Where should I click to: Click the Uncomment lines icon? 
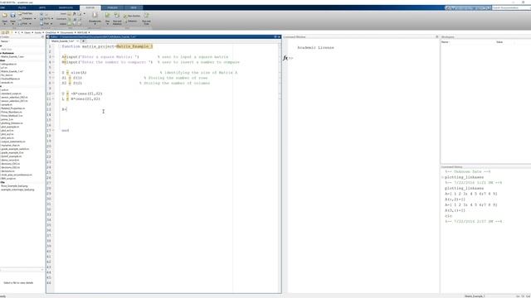pyautogui.click(x=75, y=19)
